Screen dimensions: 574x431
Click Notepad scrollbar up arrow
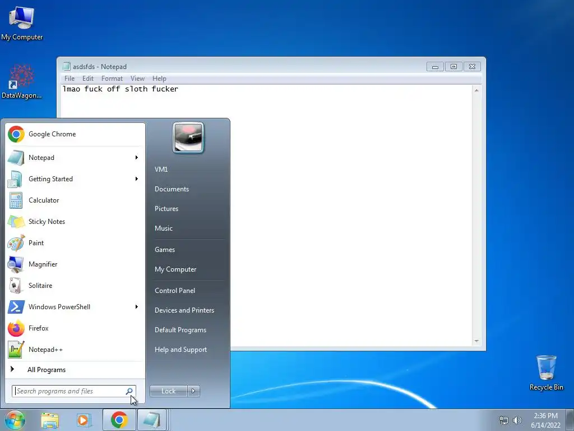pos(476,90)
